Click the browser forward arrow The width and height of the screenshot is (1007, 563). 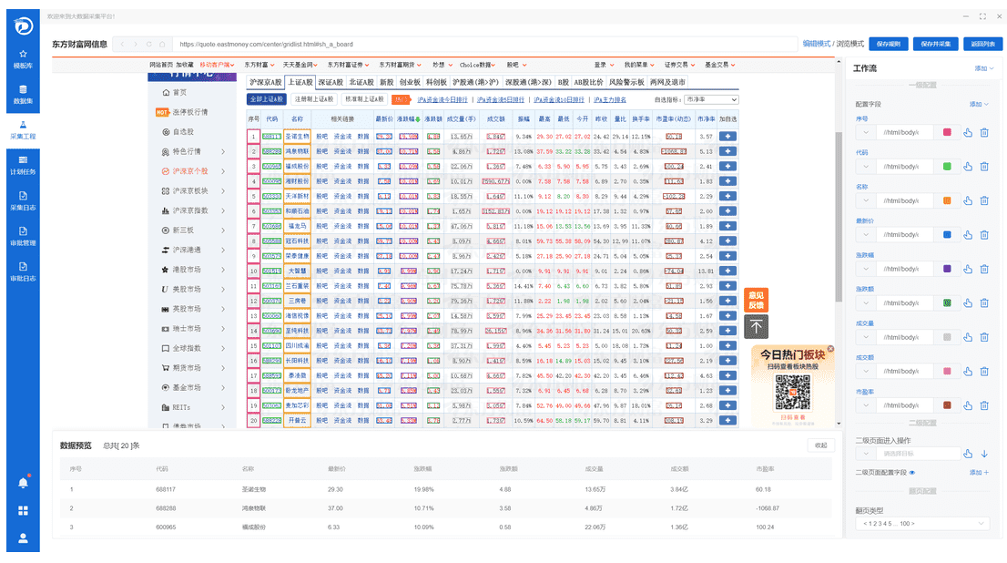point(136,45)
